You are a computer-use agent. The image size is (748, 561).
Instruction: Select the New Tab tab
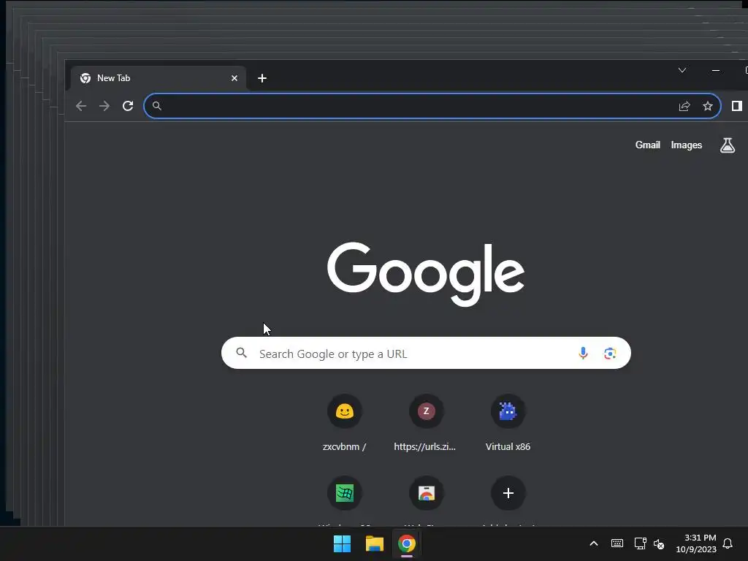(x=159, y=78)
